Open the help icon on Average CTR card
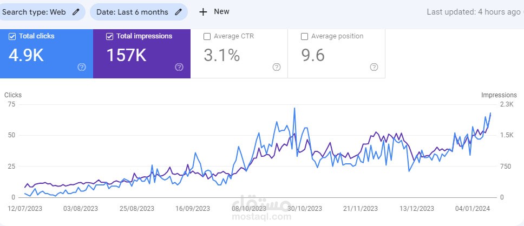Image resolution: width=524 pixels, height=226 pixels. tap(277, 67)
